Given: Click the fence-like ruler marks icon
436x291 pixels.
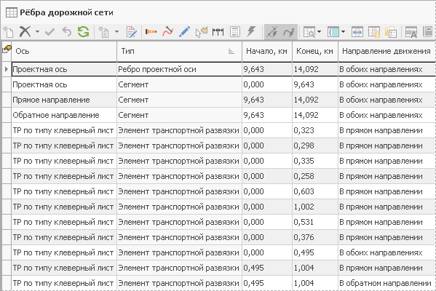Looking at the screenshot, I should tap(218, 32).
